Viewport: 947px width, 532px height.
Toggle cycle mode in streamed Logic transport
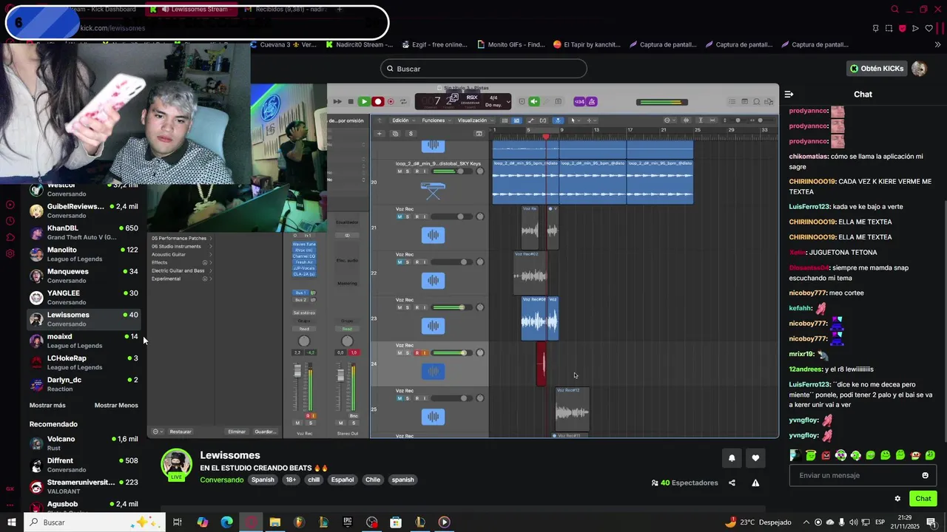click(x=403, y=102)
